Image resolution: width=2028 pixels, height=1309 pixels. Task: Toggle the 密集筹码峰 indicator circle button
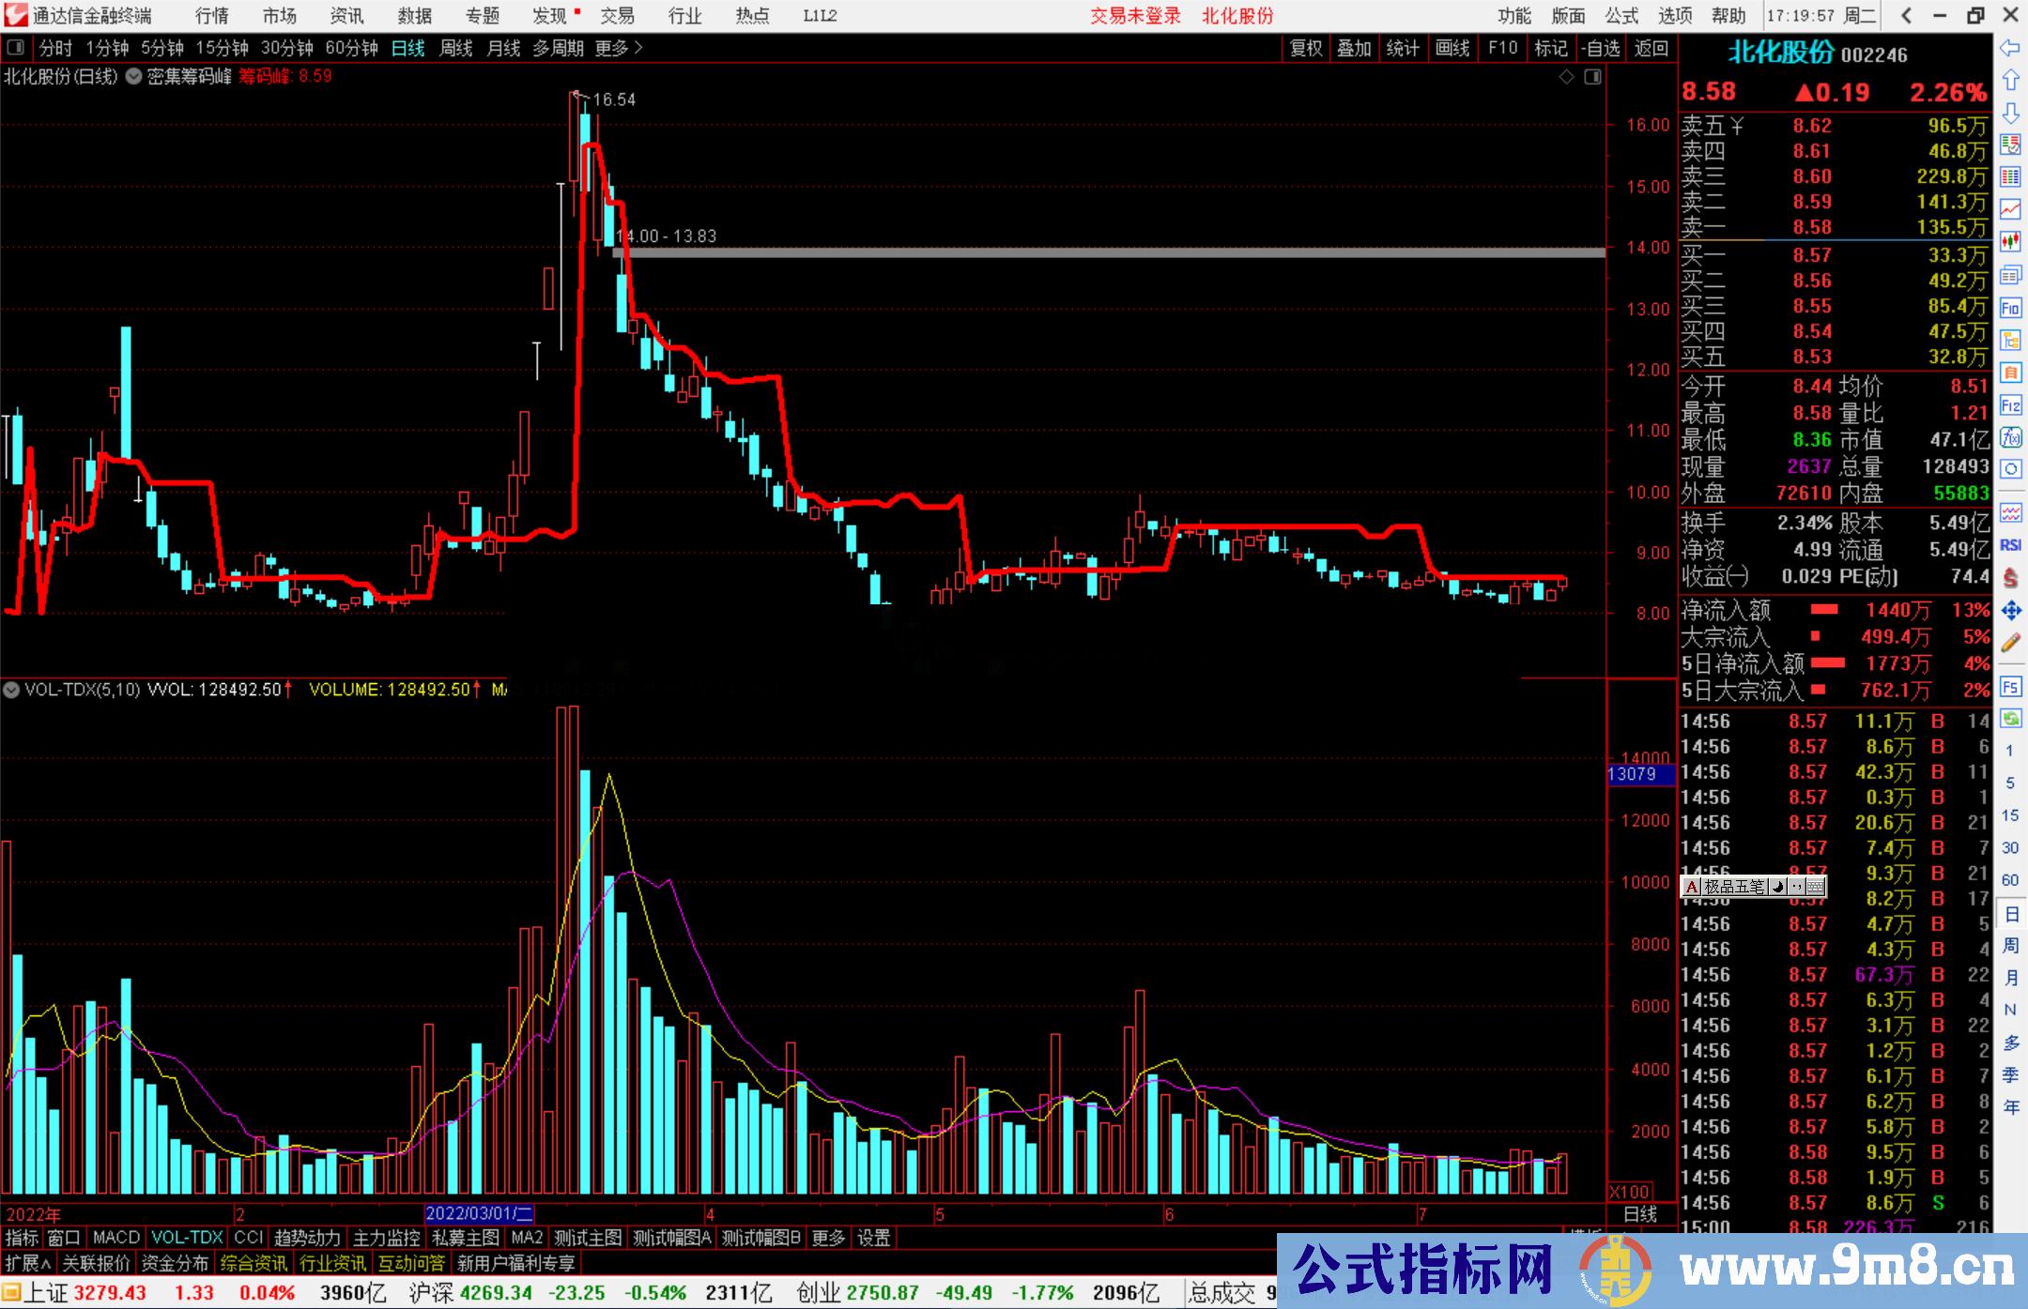pos(134,77)
